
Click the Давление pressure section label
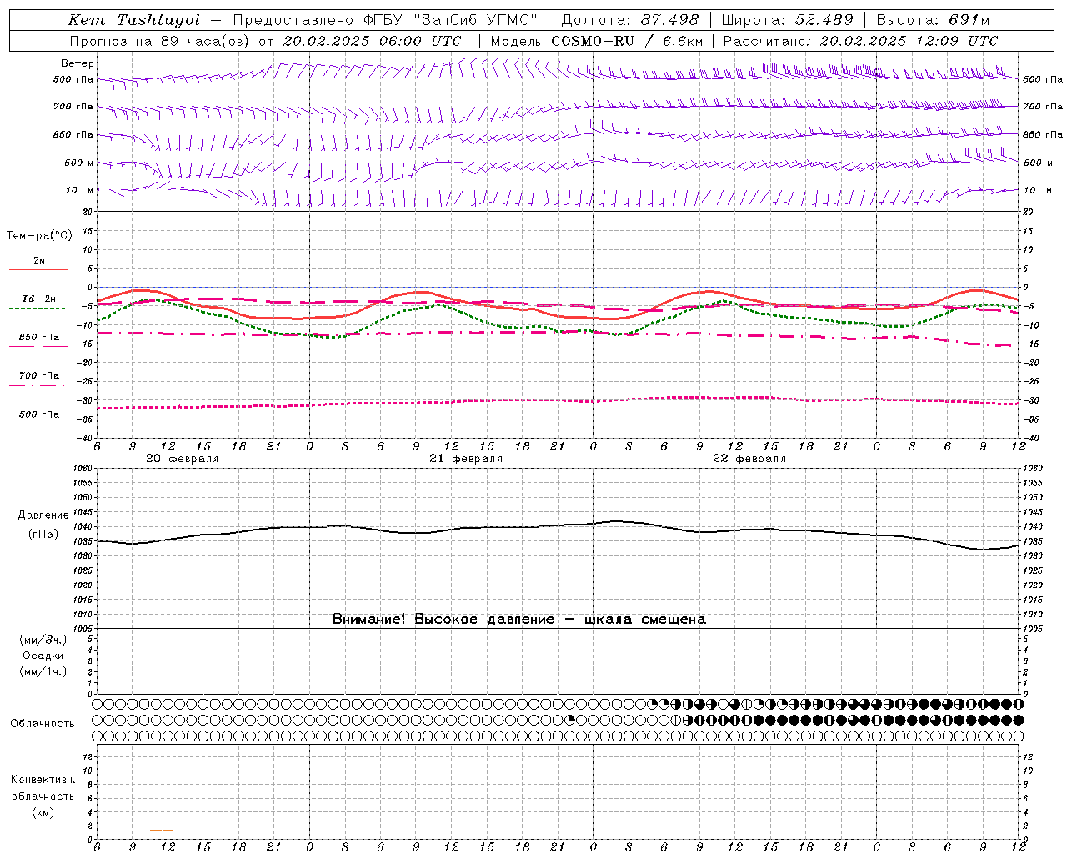(x=43, y=515)
